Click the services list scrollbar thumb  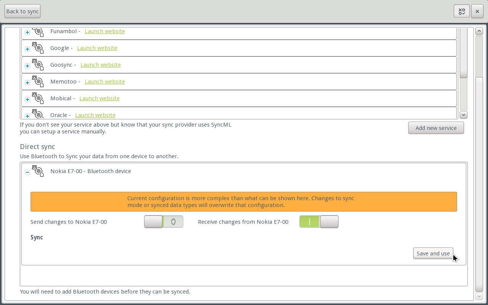[x=464, y=53]
